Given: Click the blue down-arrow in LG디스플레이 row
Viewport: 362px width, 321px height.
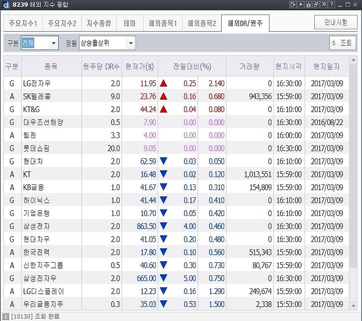Looking at the screenshot, I should (x=163, y=291).
